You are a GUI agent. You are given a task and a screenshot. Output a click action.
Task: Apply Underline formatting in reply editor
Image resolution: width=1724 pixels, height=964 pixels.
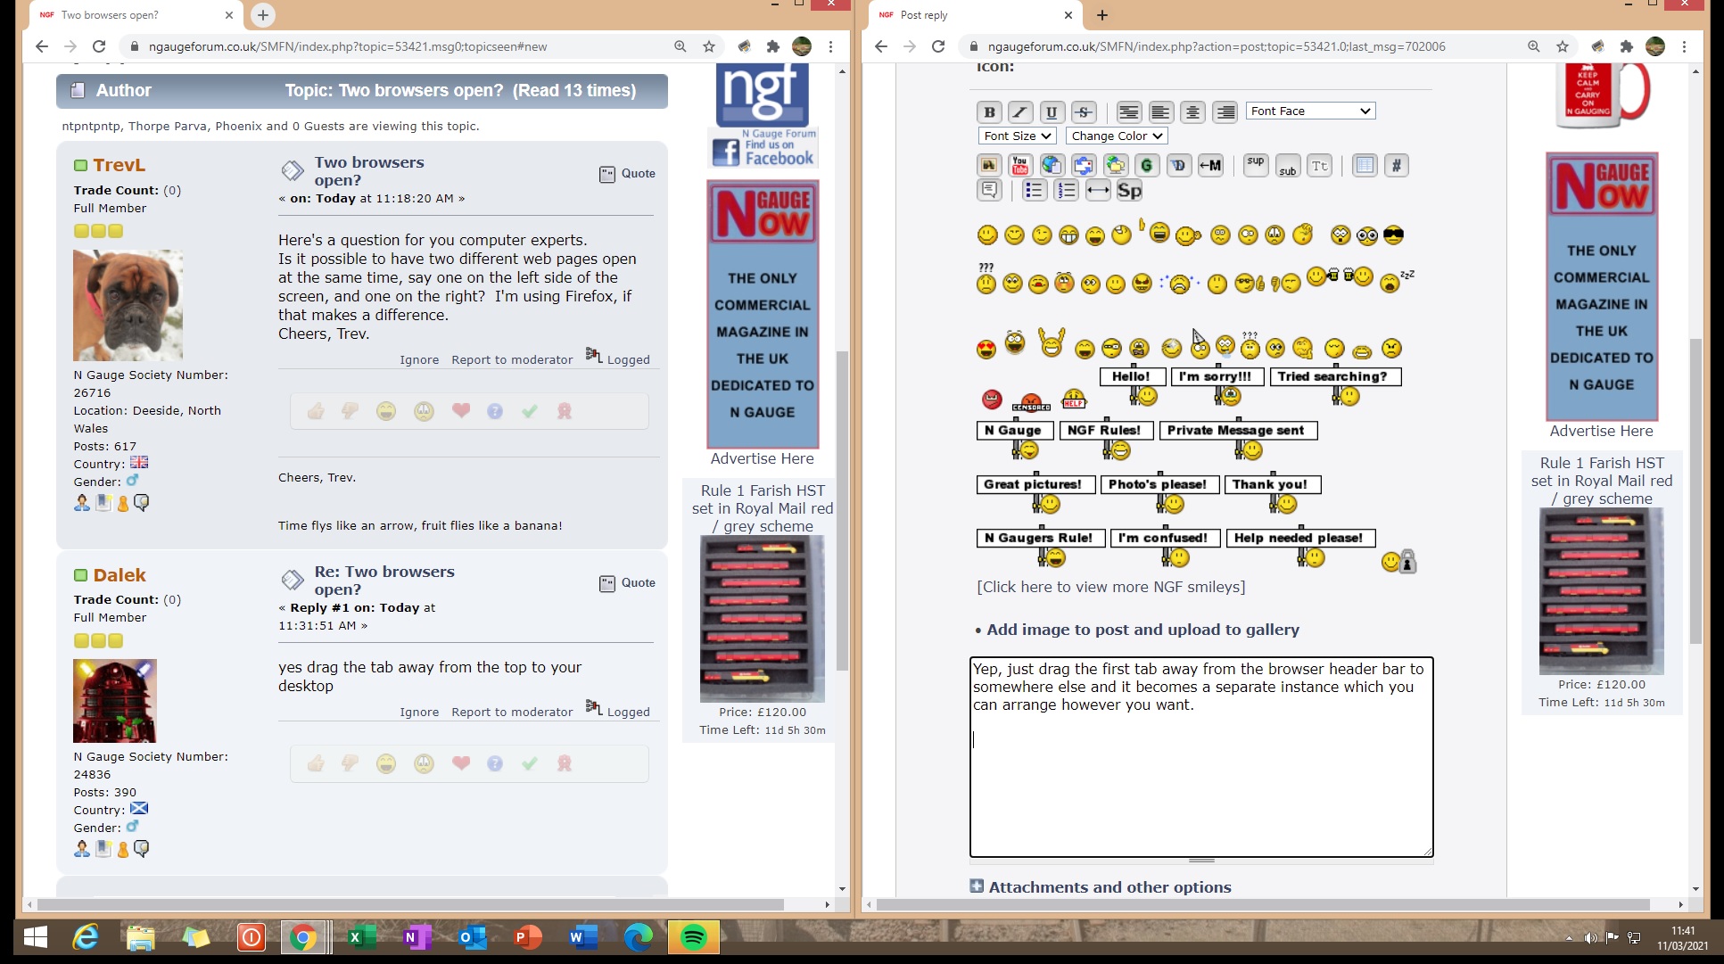[x=1052, y=112]
